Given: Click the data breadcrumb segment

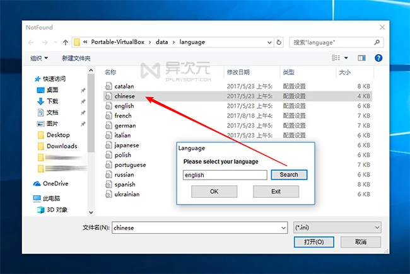Looking at the screenshot, I should point(162,42).
